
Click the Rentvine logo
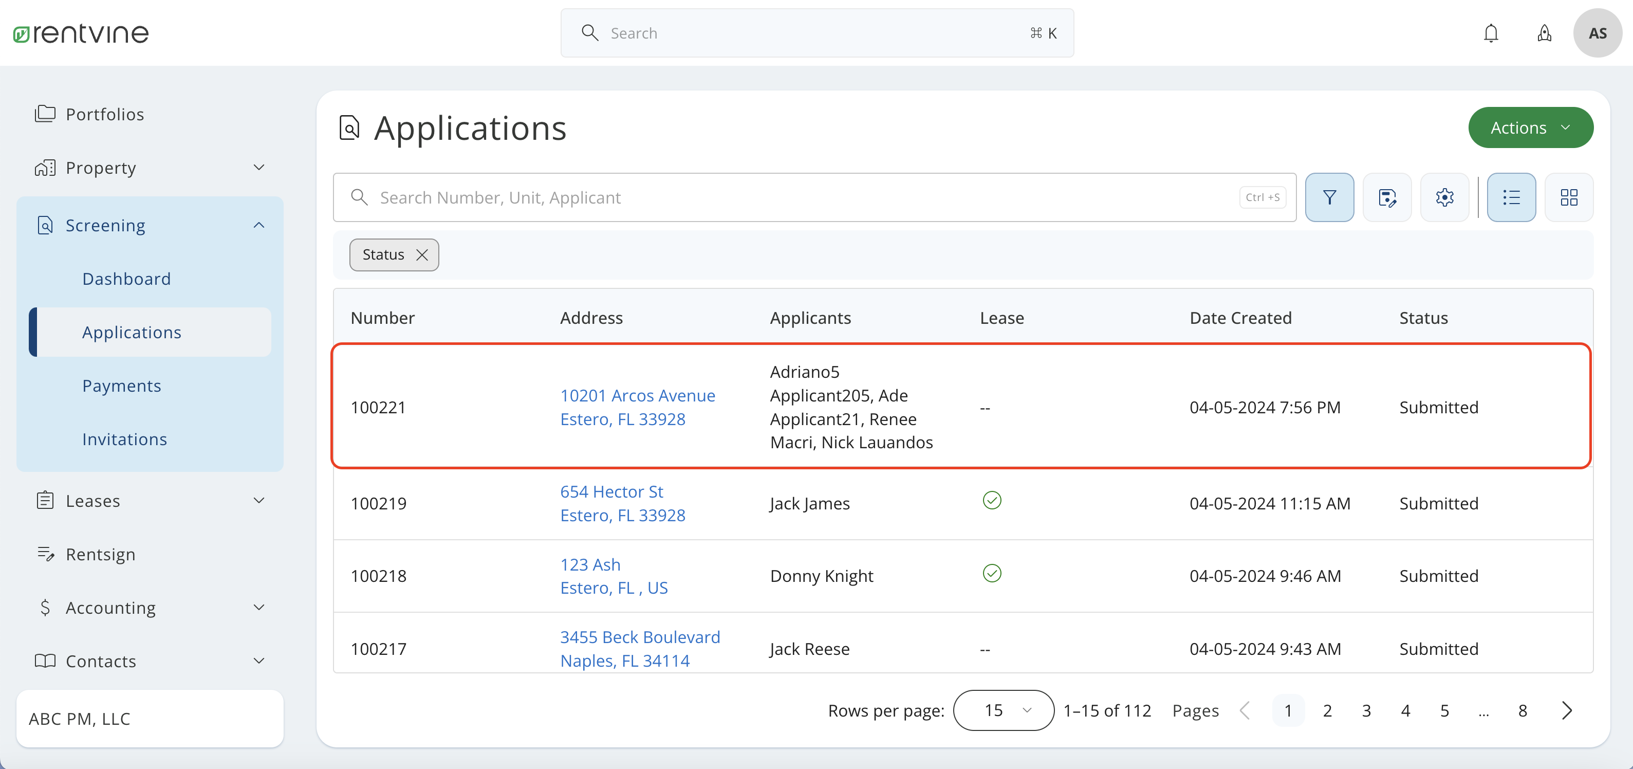pyautogui.click(x=80, y=33)
